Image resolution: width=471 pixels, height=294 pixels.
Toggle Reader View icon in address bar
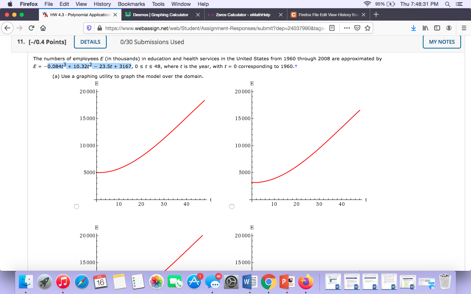[x=332, y=28]
